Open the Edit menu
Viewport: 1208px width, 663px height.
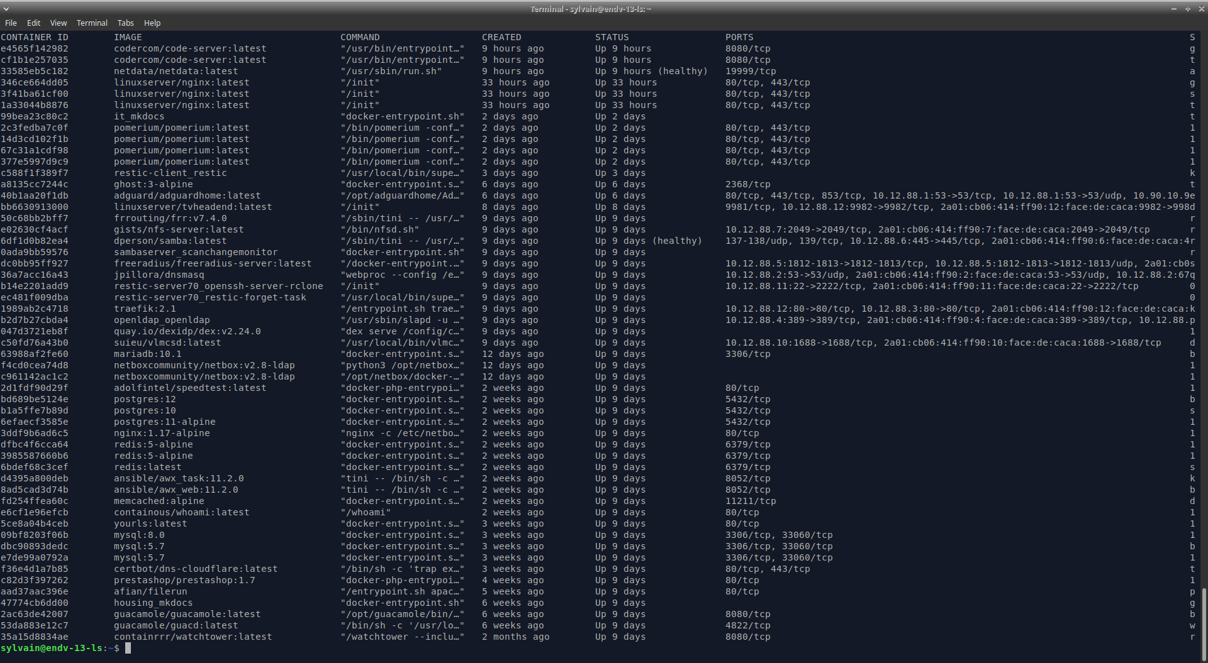[x=33, y=23]
